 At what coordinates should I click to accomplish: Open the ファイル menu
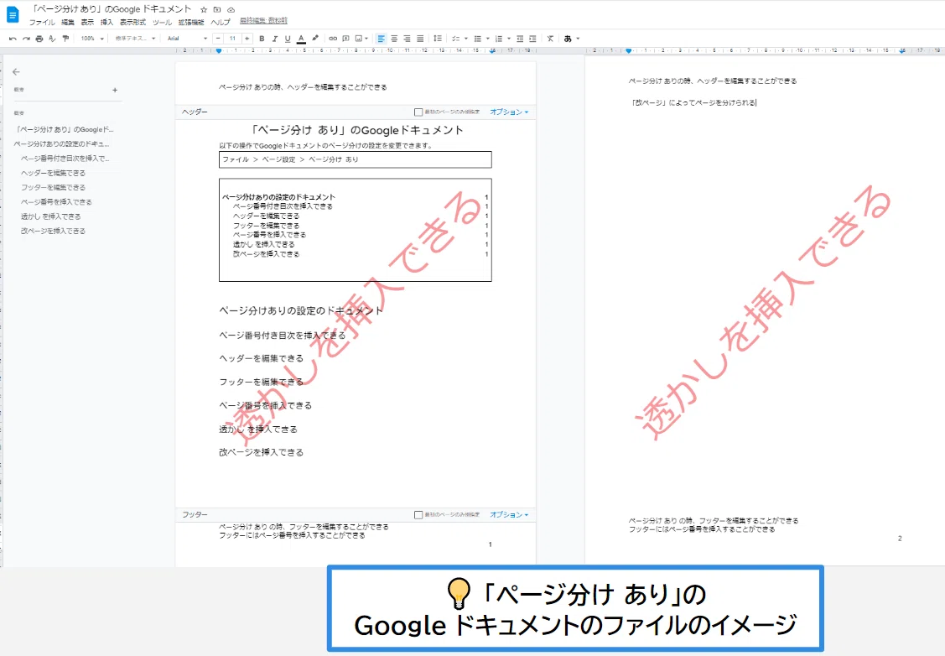click(42, 23)
